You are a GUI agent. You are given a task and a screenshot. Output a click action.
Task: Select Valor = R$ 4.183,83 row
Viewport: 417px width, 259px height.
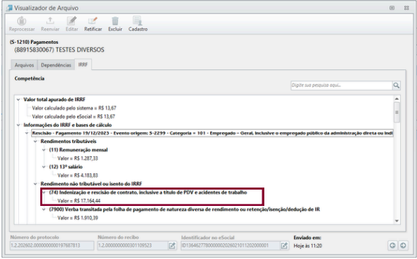tap(78, 175)
